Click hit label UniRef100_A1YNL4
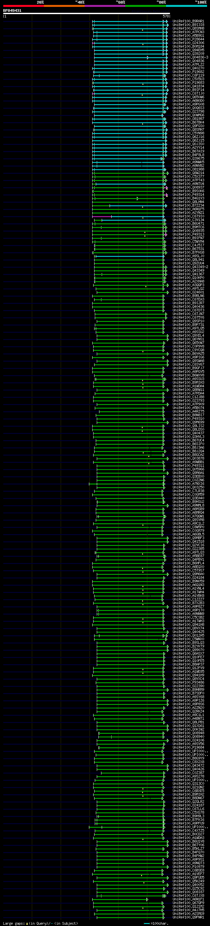Image resolution: width=210 pixels, height=926 pixels. (188, 588)
